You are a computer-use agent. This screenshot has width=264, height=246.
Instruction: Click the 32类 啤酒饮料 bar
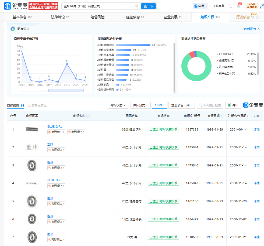pyautogui.click(x=133, y=45)
